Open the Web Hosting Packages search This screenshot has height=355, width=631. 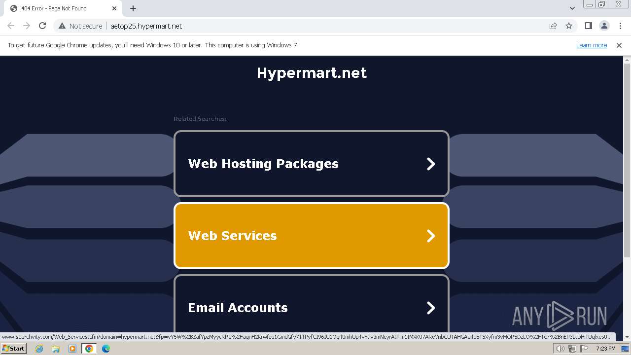(x=312, y=164)
